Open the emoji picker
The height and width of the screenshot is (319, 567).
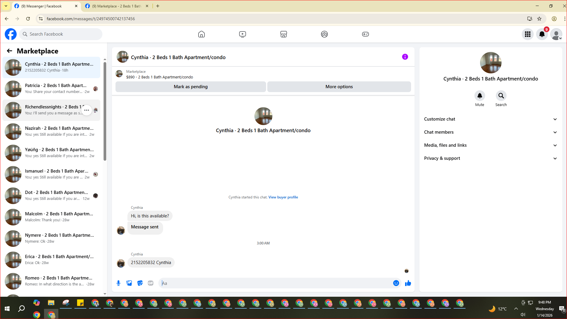[x=396, y=283]
